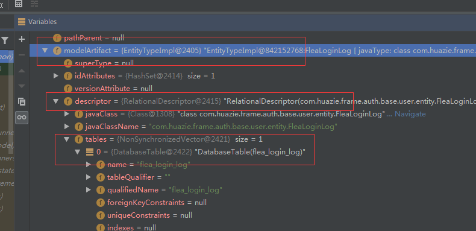Image resolution: width=476 pixels, height=231 pixels.
Task: Click the "flea_login_log" value of qualifiedName
Action: 195,190
